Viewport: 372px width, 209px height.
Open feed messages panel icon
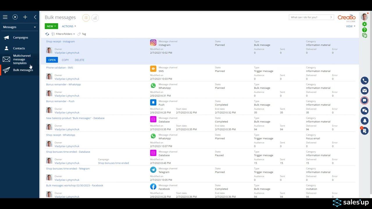point(364,111)
